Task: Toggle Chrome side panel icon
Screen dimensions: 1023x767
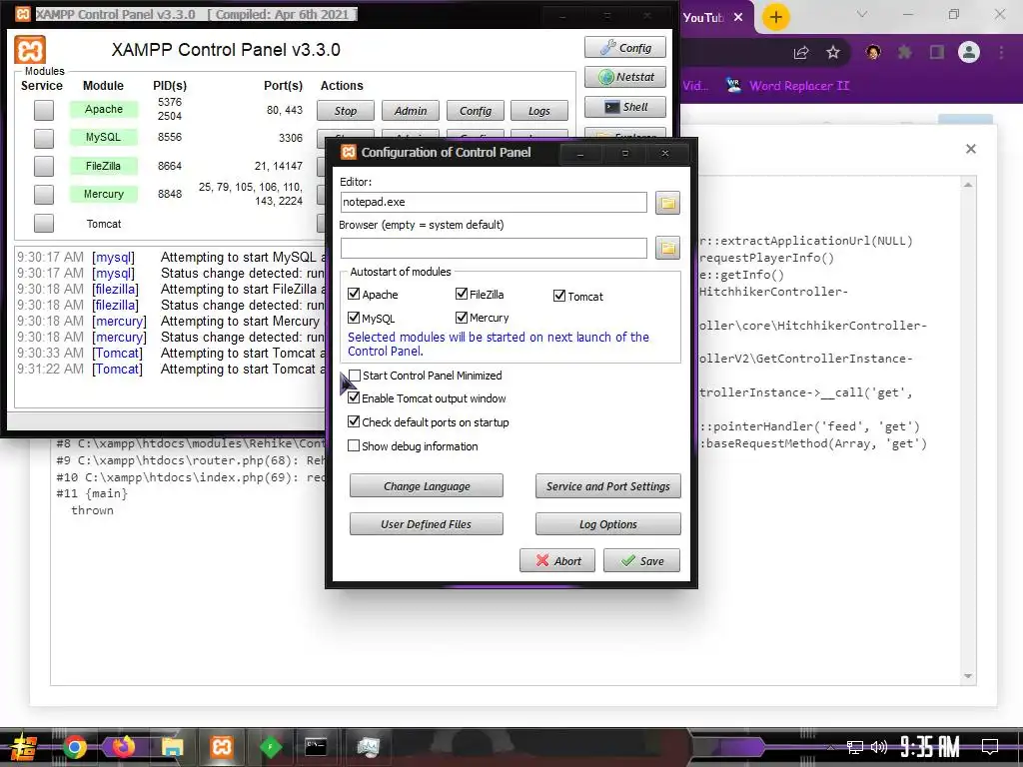Action: point(937,52)
